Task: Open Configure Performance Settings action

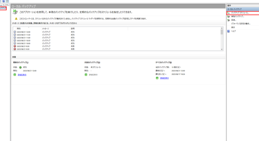Action: pyautogui.click(x=241, y=24)
